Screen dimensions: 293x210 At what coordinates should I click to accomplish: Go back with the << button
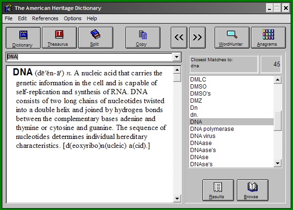click(179, 38)
